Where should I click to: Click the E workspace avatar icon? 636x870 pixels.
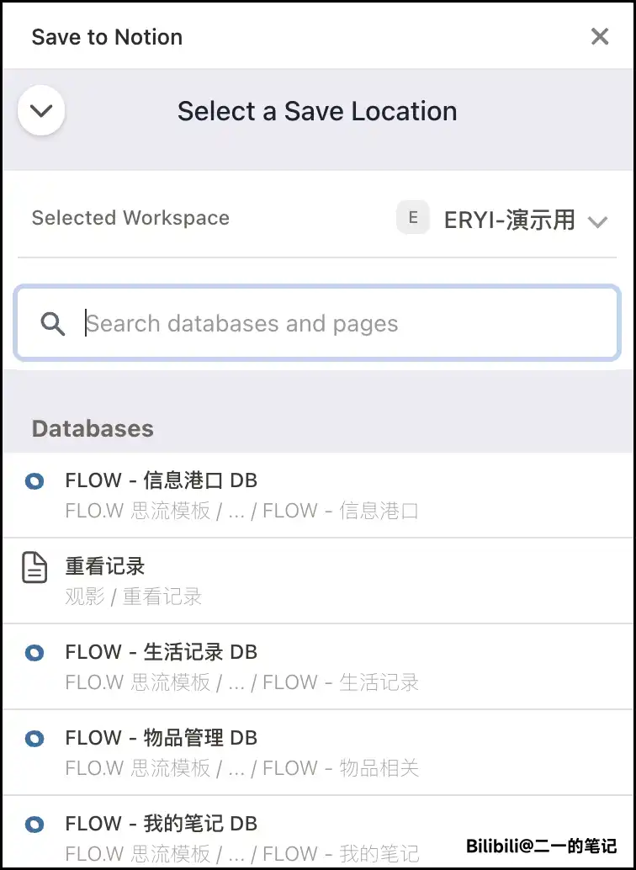413,218
